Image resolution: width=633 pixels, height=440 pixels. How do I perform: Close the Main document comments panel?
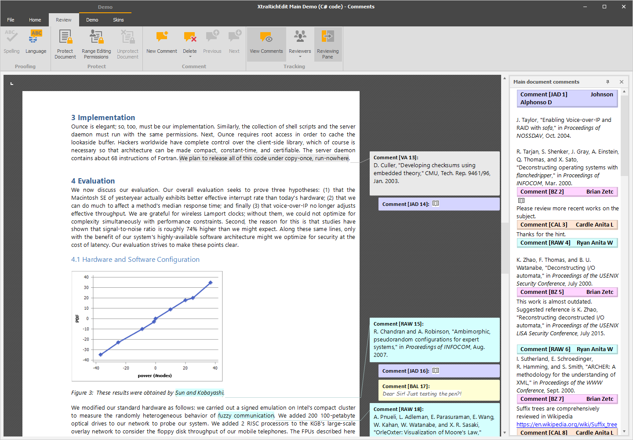point(622,82)
